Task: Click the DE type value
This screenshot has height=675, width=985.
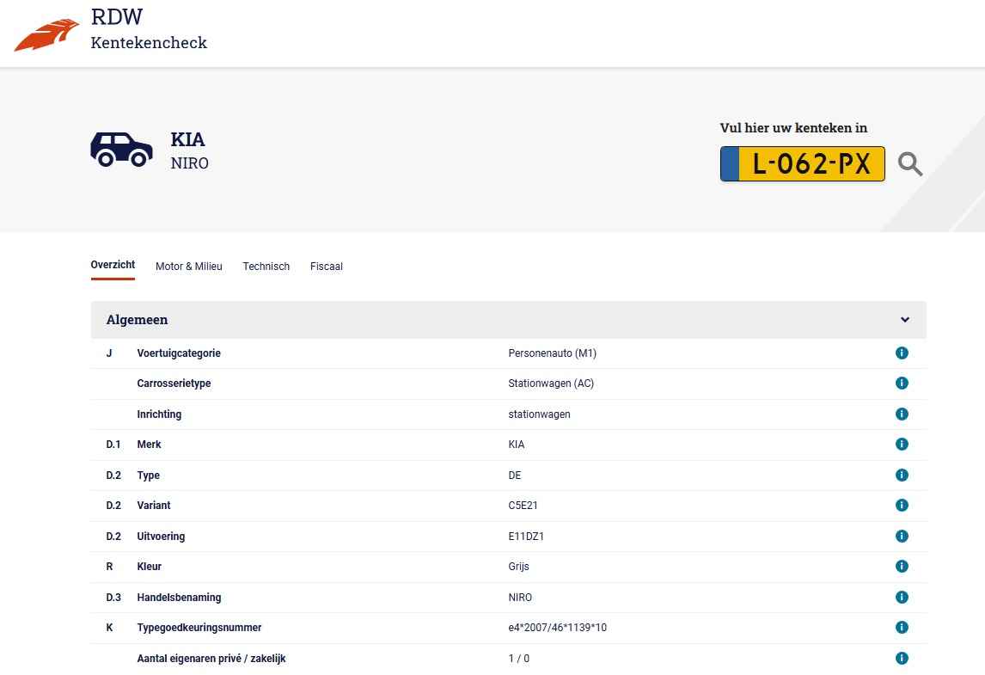Action: 515,476
